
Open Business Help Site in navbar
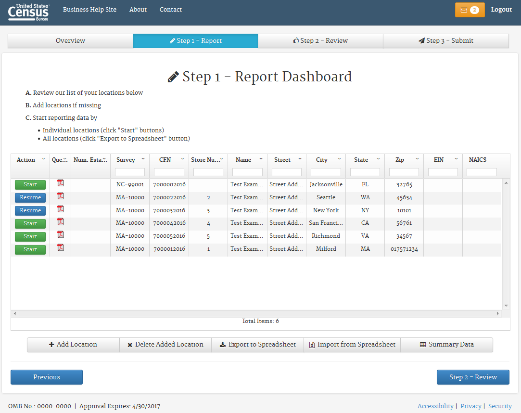point(89,10)
